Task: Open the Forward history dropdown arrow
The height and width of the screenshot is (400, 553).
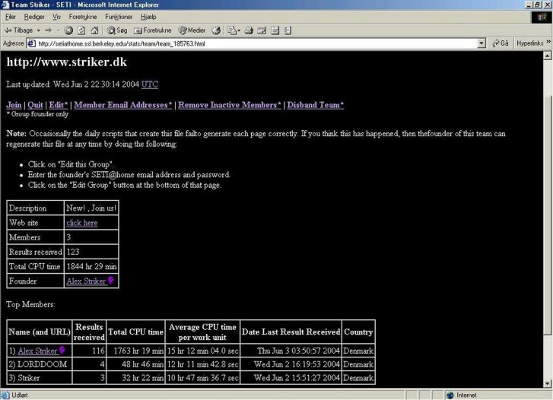Action: point(59,30)
